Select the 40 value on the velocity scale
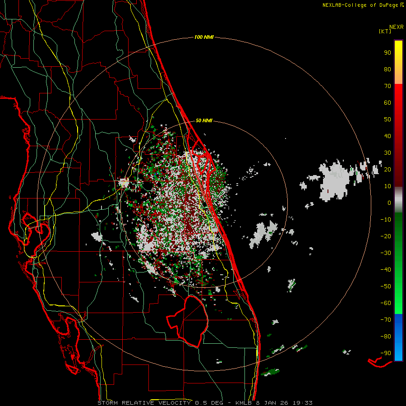Viewport: 406px width, 406px height. 388,136
